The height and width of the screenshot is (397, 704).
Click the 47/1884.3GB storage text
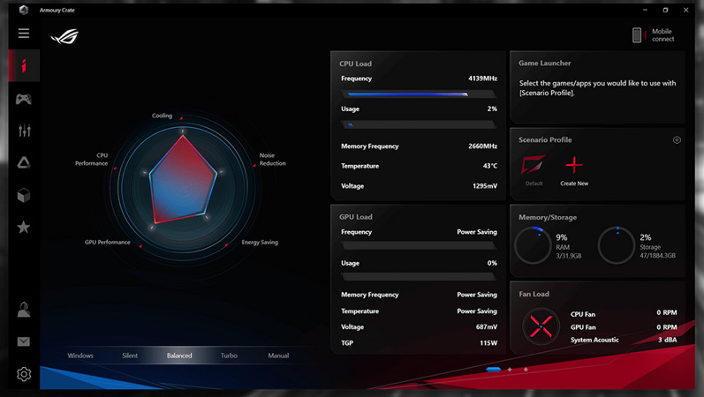[658, 256]
